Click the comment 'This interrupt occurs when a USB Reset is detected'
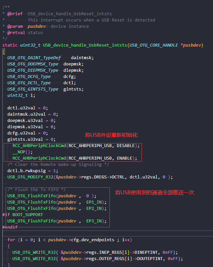The image size is (213, 267). (91, 20)
